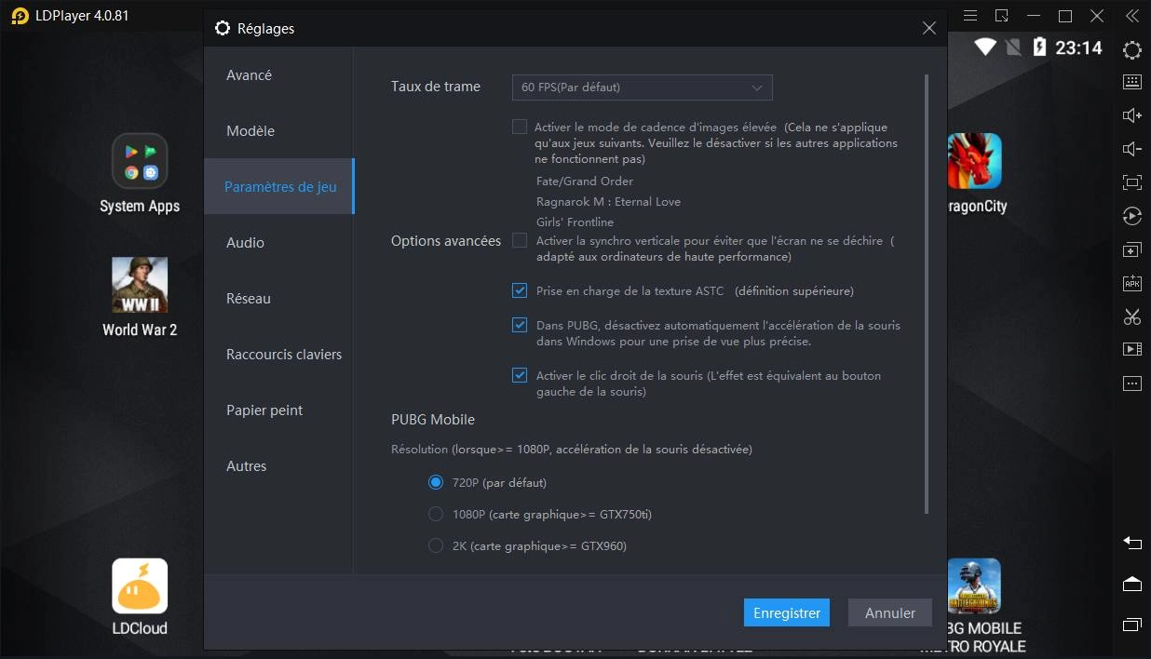Click the Girls' Frontline text
The image size is (1151, 659).
575,222
